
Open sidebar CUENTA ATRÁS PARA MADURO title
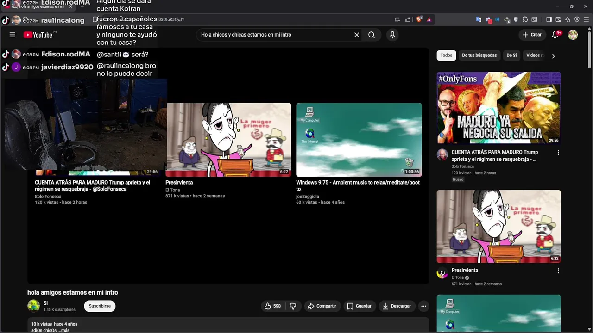coord(495,155)
